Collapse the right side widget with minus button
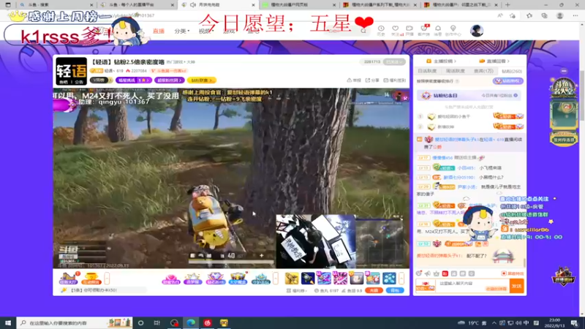 pos(564,71)
